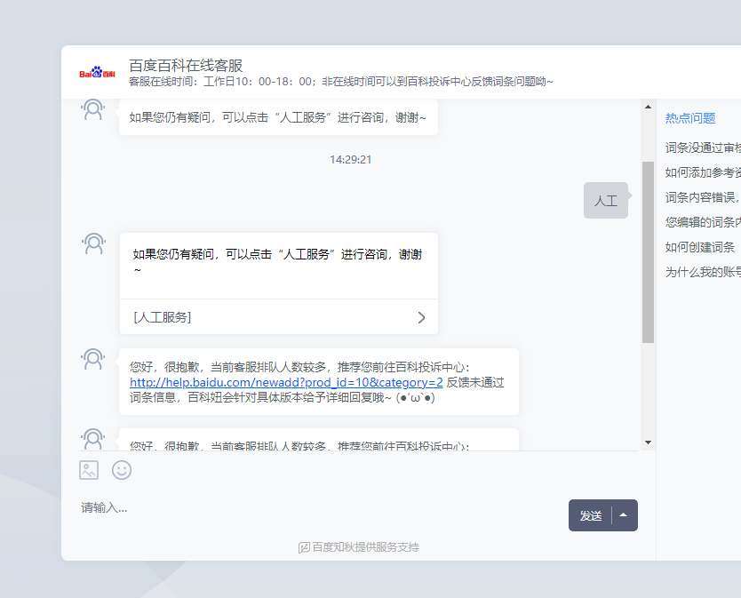Viewport: 741px width, 598px height.
Task: Open the emoji smiley picker
Action: point(122,470)
